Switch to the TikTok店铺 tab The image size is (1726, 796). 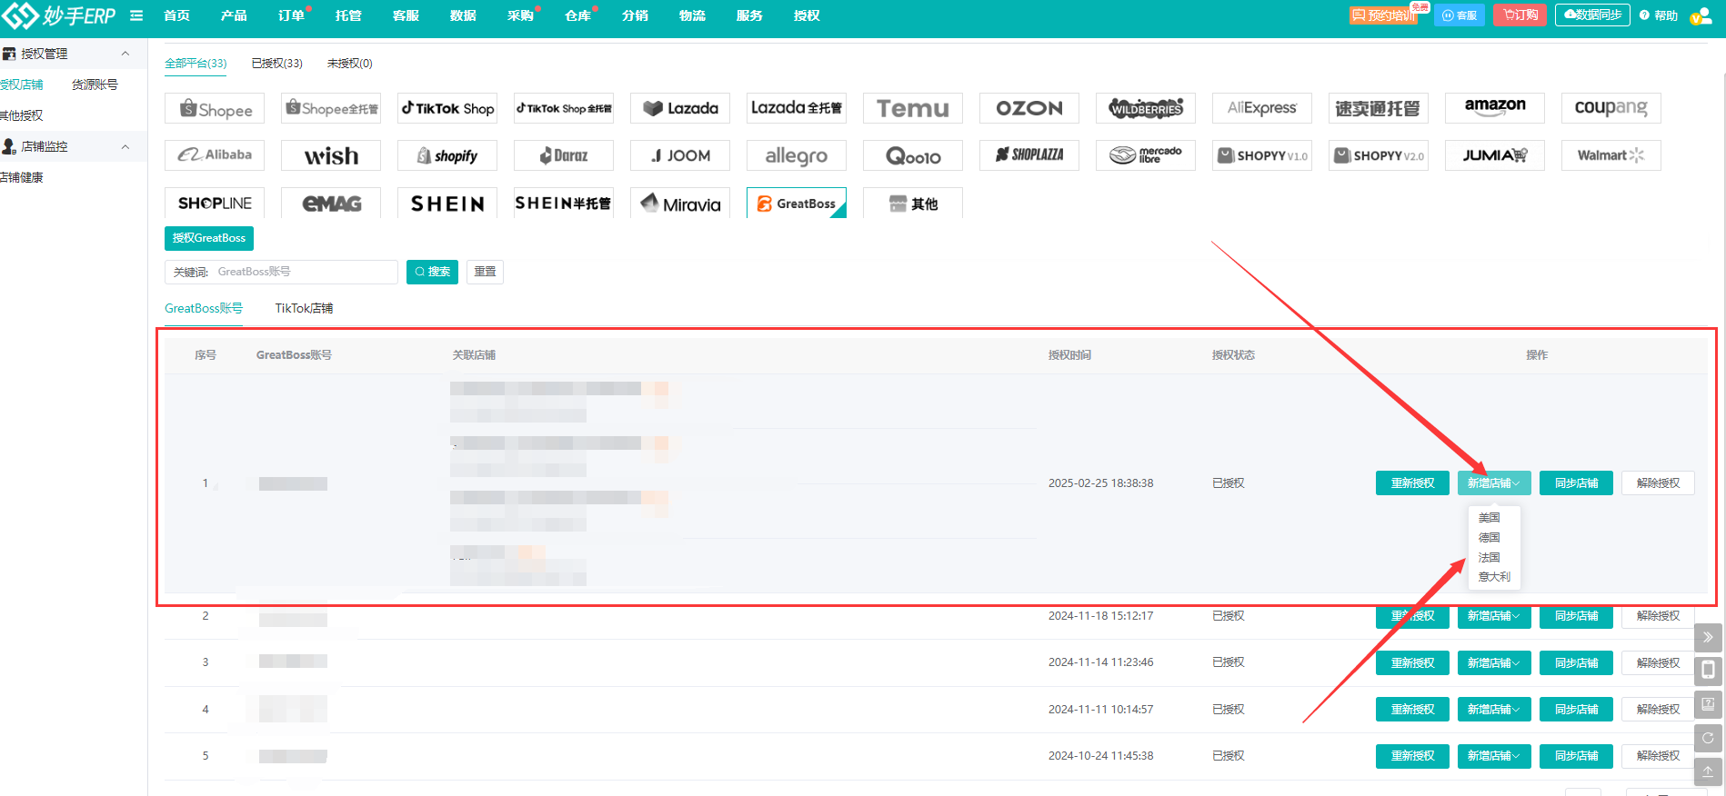pos(304,309)
